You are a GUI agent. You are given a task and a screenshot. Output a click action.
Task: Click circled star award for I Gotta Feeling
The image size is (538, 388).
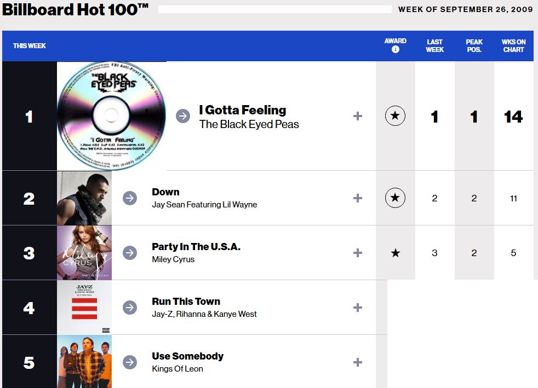click(395, 116)
